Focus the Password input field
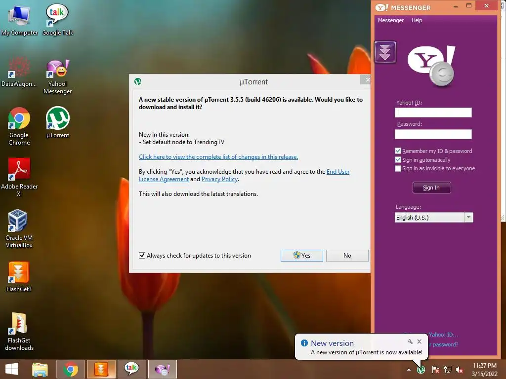The image size is (506, 379). [433, 134]
